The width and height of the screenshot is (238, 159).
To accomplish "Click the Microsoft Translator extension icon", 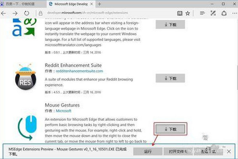I will click(x=24, y=27).
